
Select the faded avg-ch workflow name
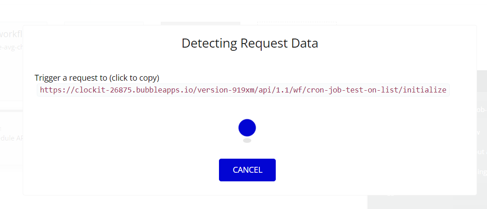11,48
